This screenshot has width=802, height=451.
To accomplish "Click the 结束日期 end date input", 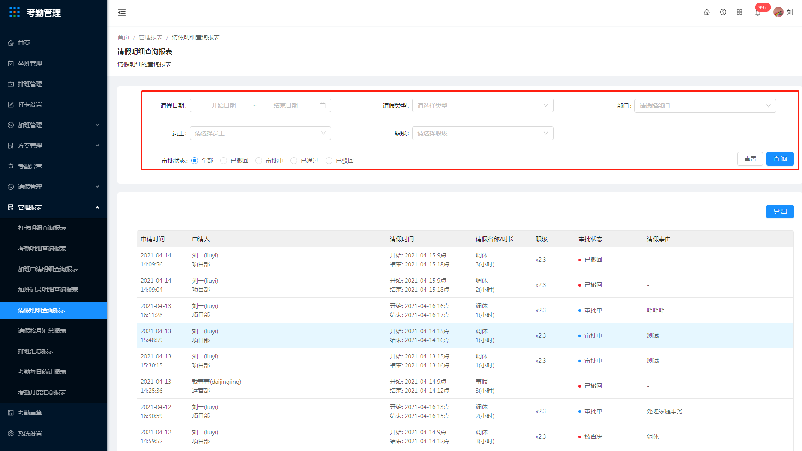I will [x=286, y=105].
